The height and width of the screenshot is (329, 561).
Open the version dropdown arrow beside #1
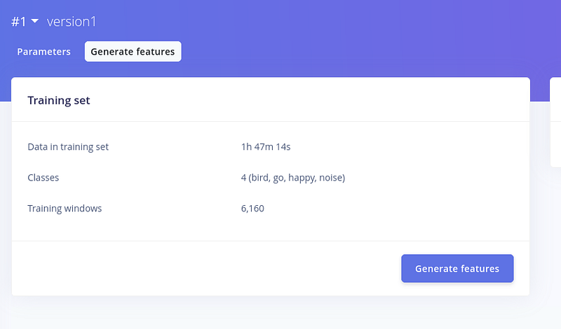coord(34,21)
